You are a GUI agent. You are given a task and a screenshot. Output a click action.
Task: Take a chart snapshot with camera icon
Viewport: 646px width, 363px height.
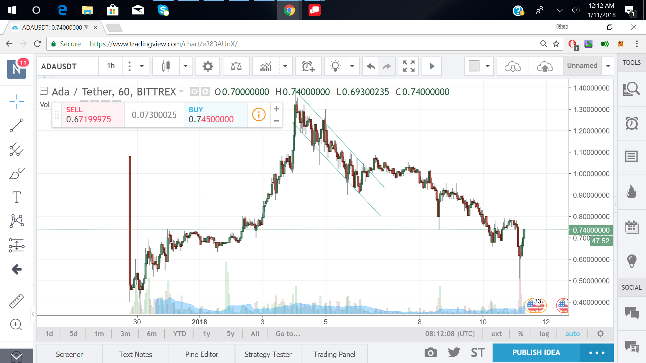(430, 353)
